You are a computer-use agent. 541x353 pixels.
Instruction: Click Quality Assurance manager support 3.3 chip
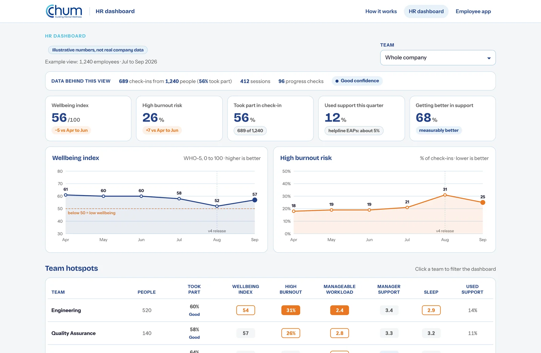389,333
